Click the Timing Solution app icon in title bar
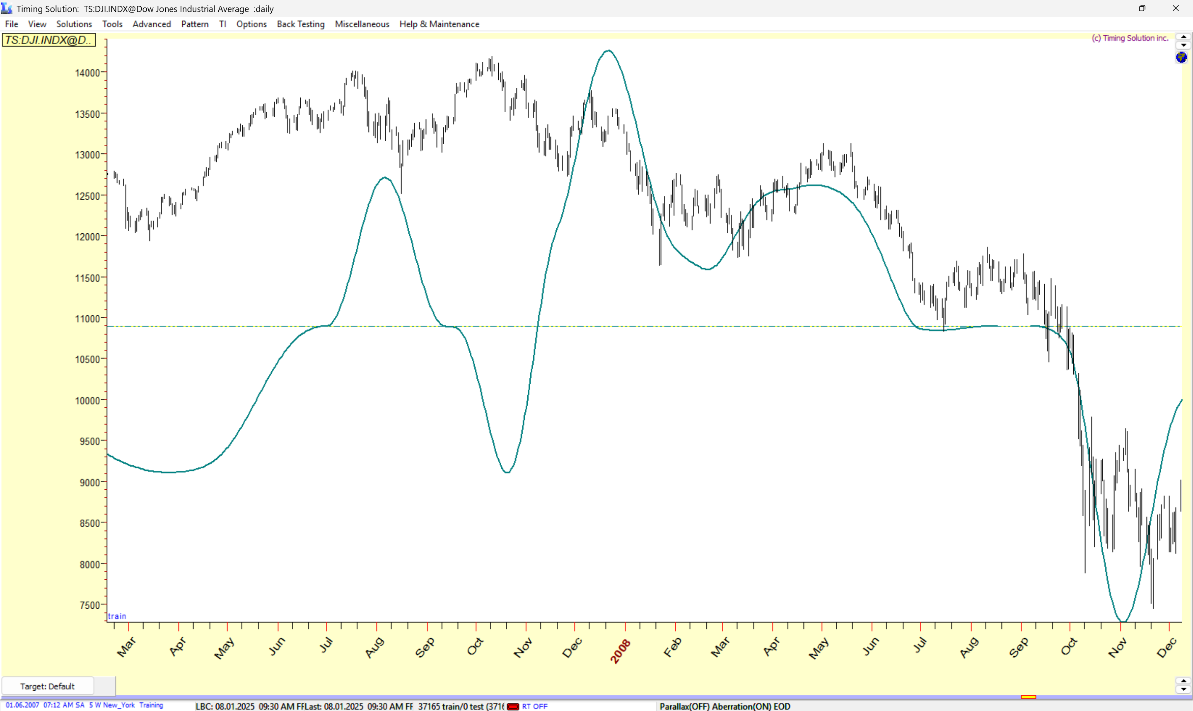 (x=7, y=9)
